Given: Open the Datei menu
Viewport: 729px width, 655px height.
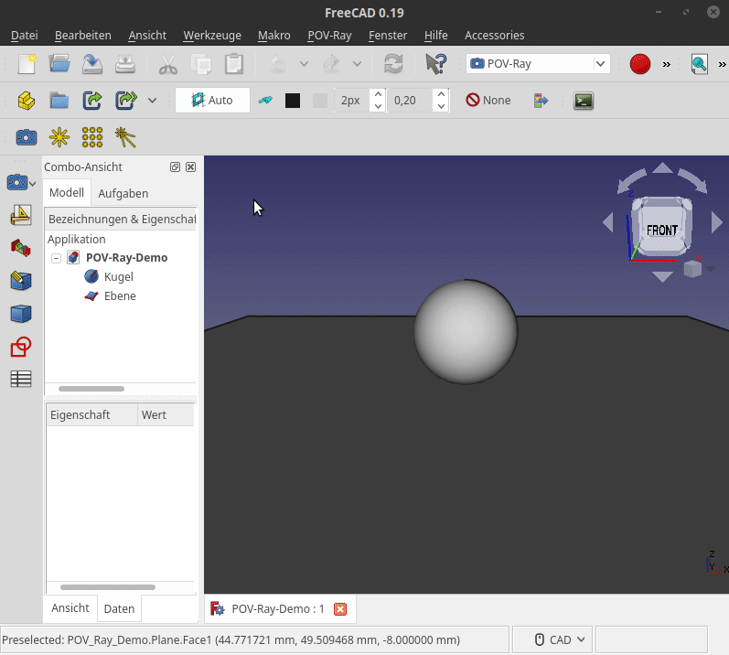Looking at the screenshot, I should [24, 36].
